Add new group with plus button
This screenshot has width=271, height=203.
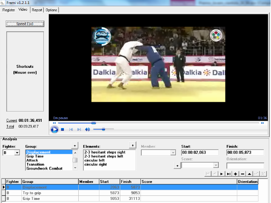point(75,145)
